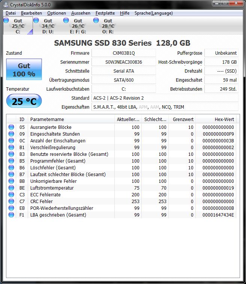
Task: Click the current value 253 of CRC Fehler
Action: (x=135, y=201)
